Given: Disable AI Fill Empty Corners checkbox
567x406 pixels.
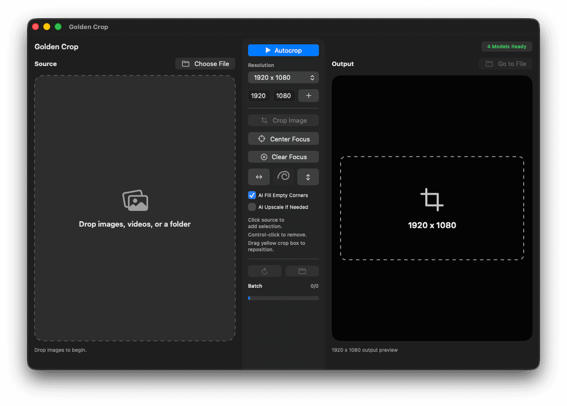Looking at the screenshot, I should [x=252, y=195].
